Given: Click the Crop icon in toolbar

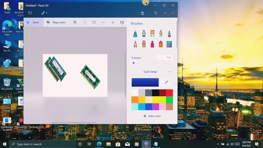Looking at the screenshot, I should click(x=75, y=22).
